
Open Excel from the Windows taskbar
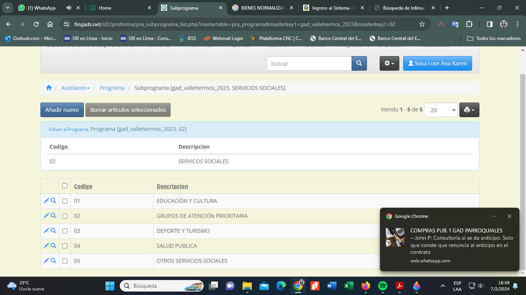tap(348, 286)
